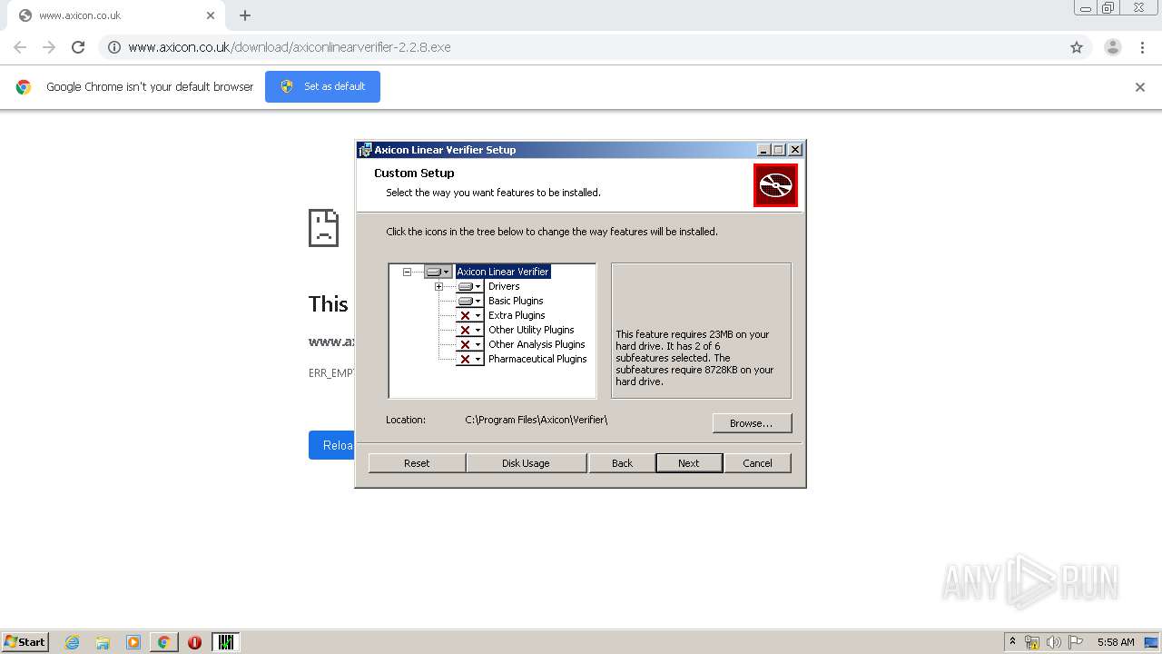Select Other Utility Plugins label
This screenshot has height=654, width=1162.
[531, 330]
